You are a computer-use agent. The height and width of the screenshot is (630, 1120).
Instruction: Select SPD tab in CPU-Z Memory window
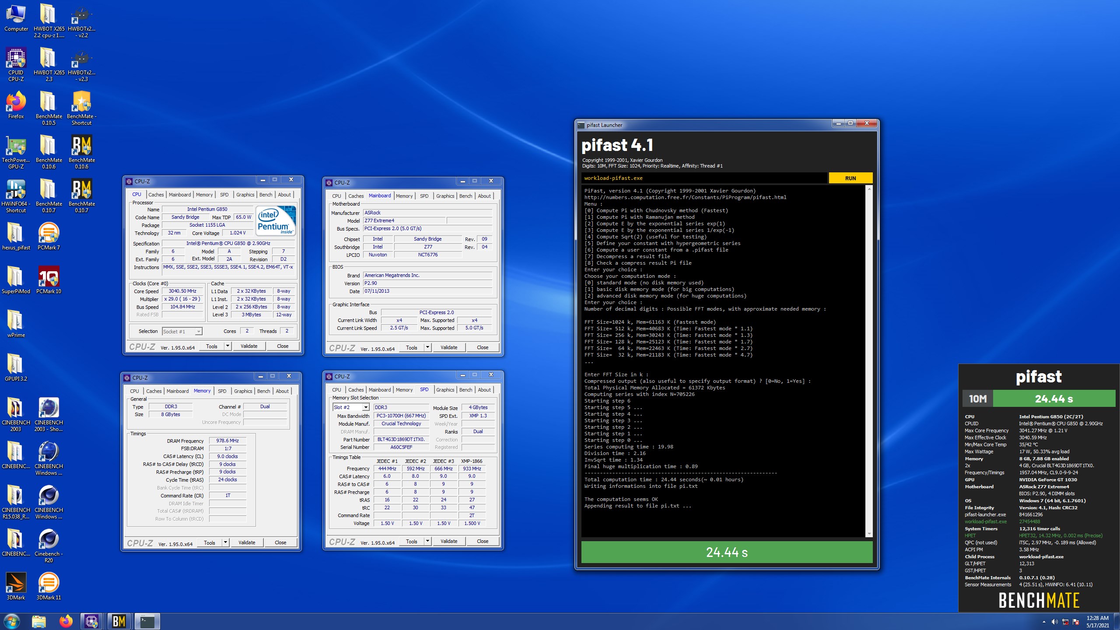point(222,391)
